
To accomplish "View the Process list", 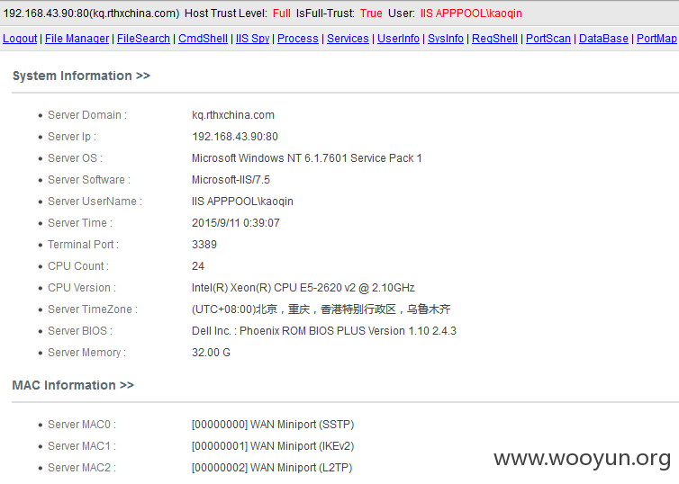I will 298,39.
